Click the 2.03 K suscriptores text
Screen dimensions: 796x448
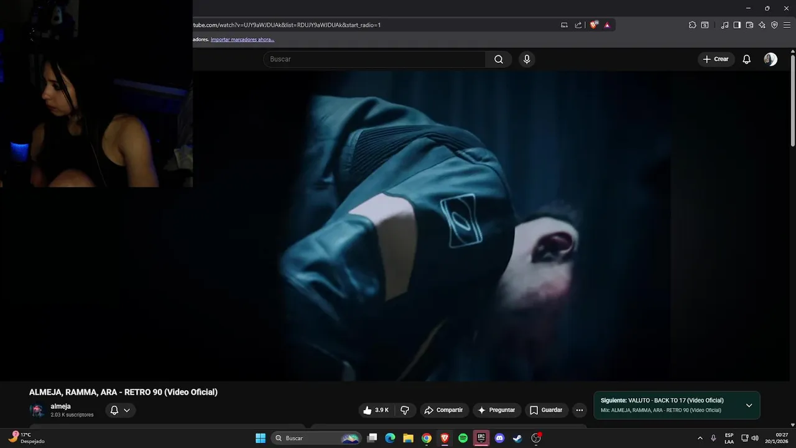(72, 415)
